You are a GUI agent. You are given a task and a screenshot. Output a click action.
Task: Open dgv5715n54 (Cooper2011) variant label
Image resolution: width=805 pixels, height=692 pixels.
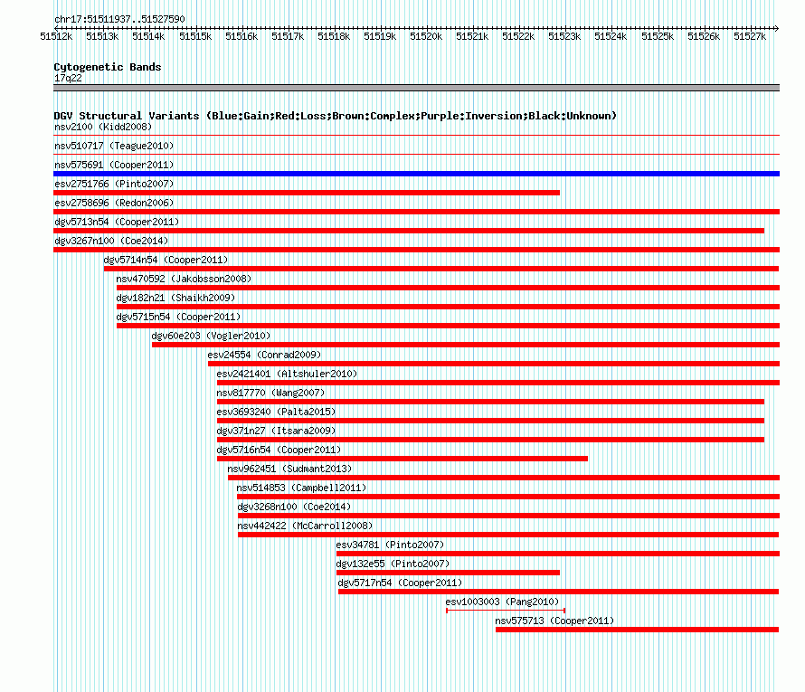178,317
